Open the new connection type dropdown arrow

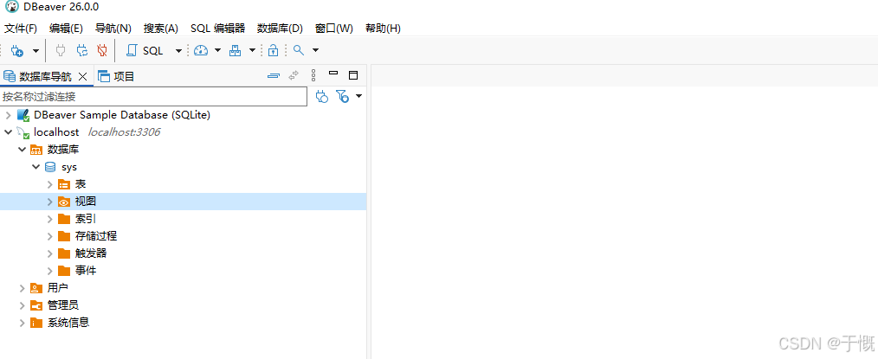[x=36, y=51]
